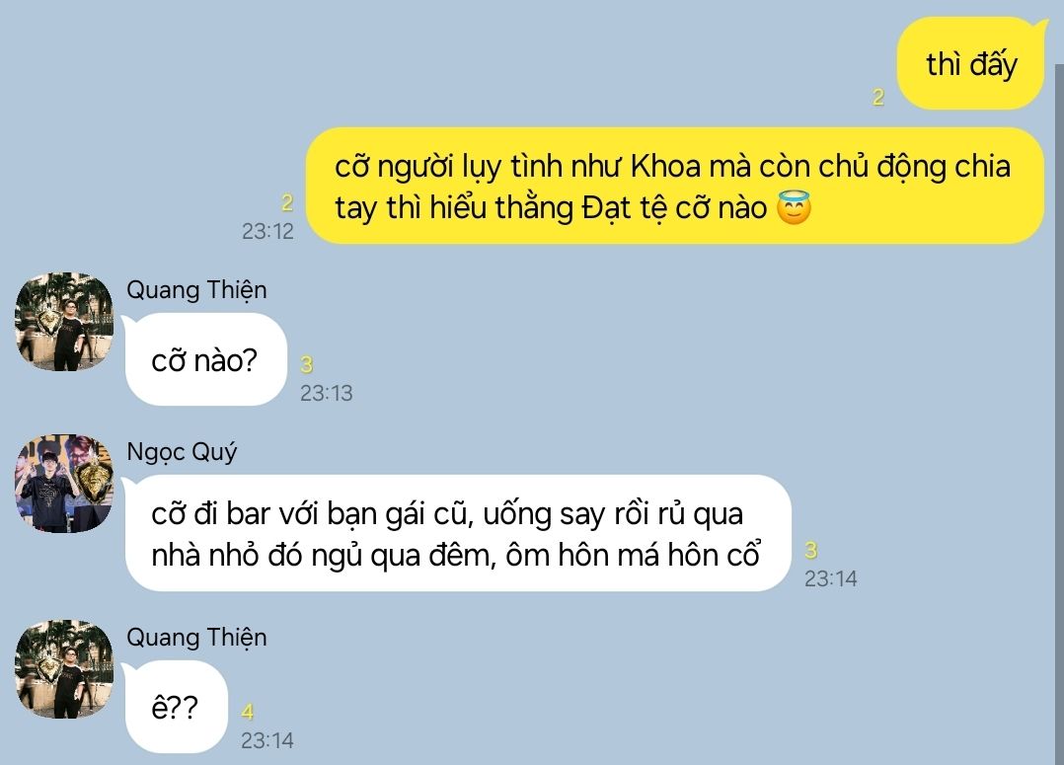The height and width of the screenshot is (765, 1064).
Task: Open Ngọc Quý's profile picture
Action: pyautogui.click(x=64, y=484)
